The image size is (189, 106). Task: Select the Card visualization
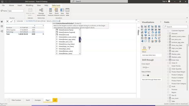tap(152, 35)
